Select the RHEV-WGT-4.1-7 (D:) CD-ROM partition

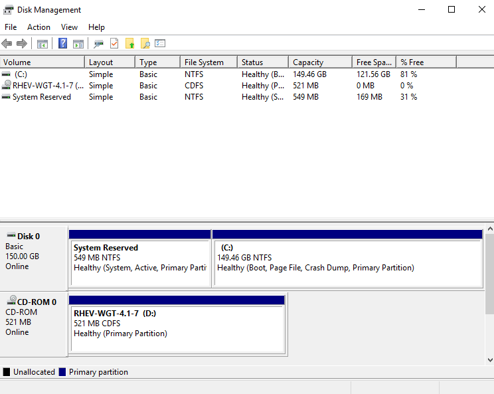pyautogui.click(x=177, y=328)
